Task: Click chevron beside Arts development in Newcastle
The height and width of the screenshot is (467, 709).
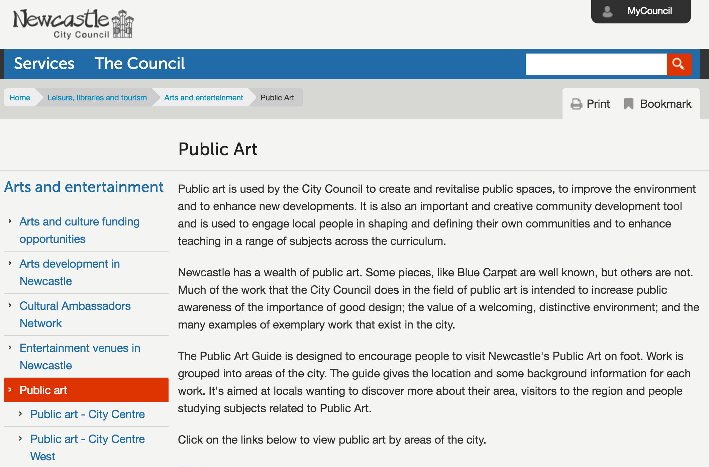Action: [10, 263]
